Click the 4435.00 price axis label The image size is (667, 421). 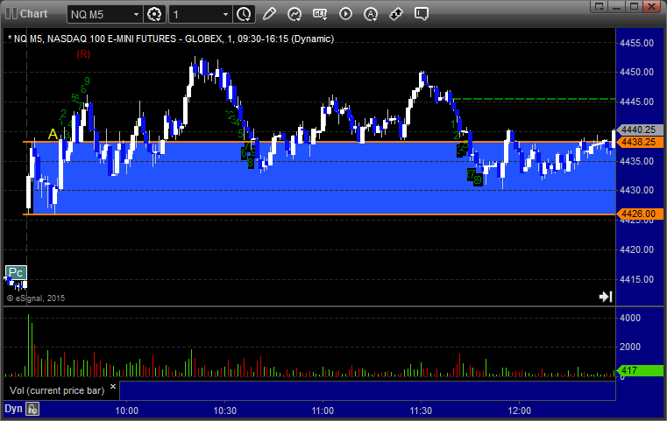(637, 161)
